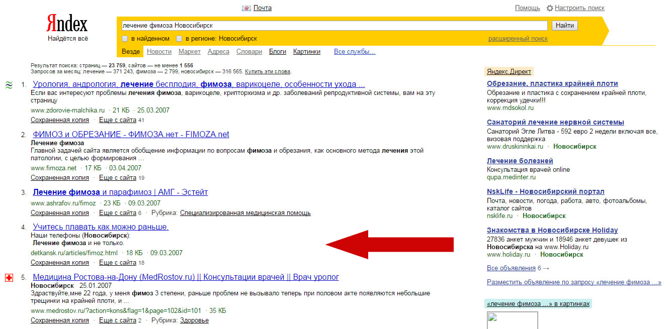Open ad "Обрезание, пластика крайней плоти"

[x=552, y=84]
